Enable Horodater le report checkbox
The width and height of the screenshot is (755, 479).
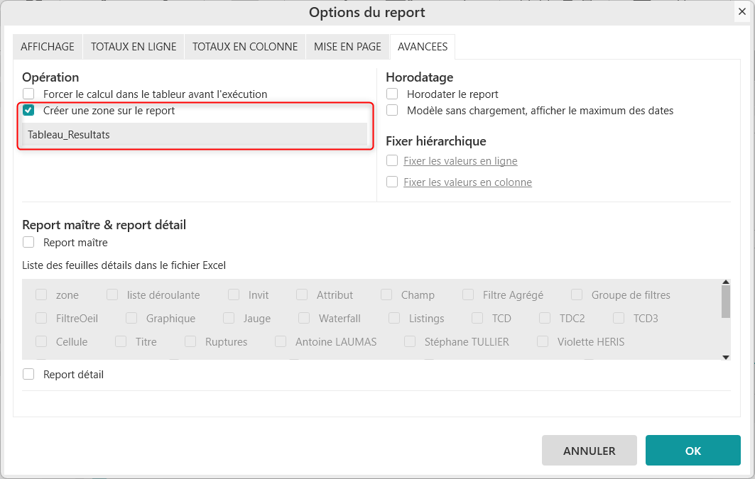[392, 94]
